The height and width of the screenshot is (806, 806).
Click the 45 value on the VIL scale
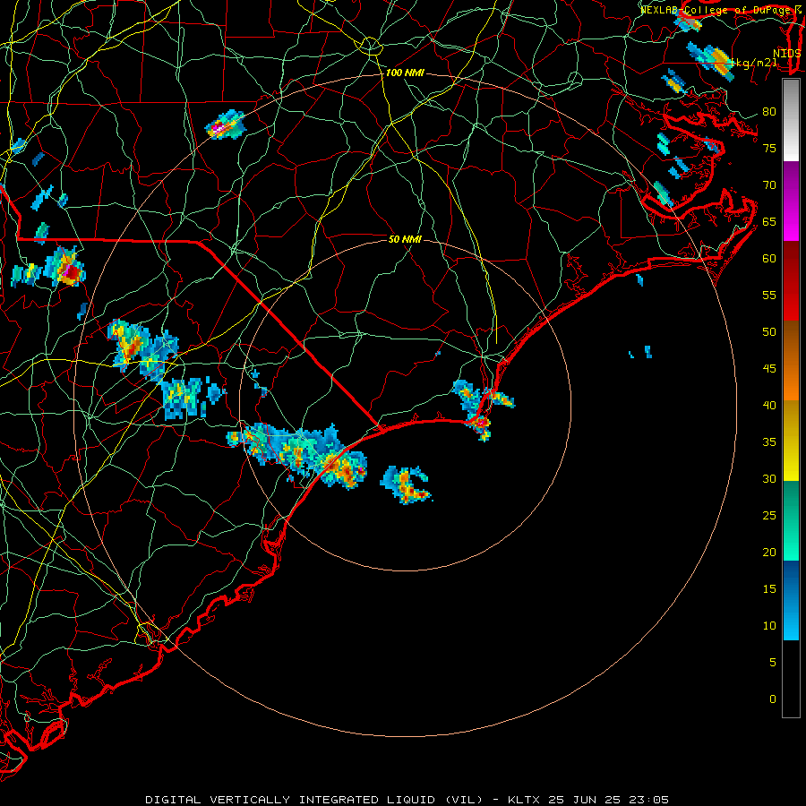769,369
